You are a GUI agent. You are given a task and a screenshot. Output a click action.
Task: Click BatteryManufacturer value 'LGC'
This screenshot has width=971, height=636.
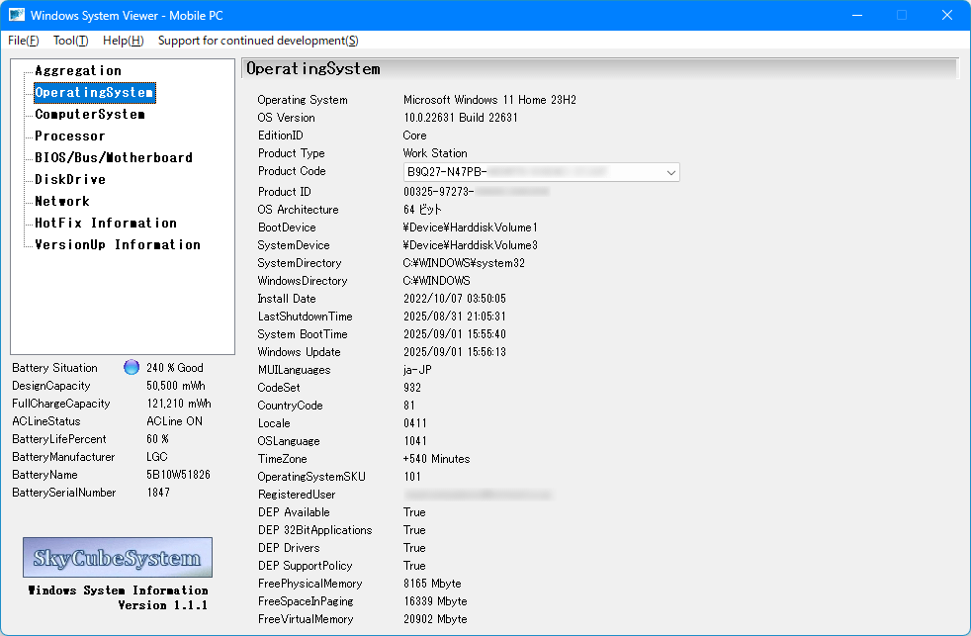[x=156, y=457]
